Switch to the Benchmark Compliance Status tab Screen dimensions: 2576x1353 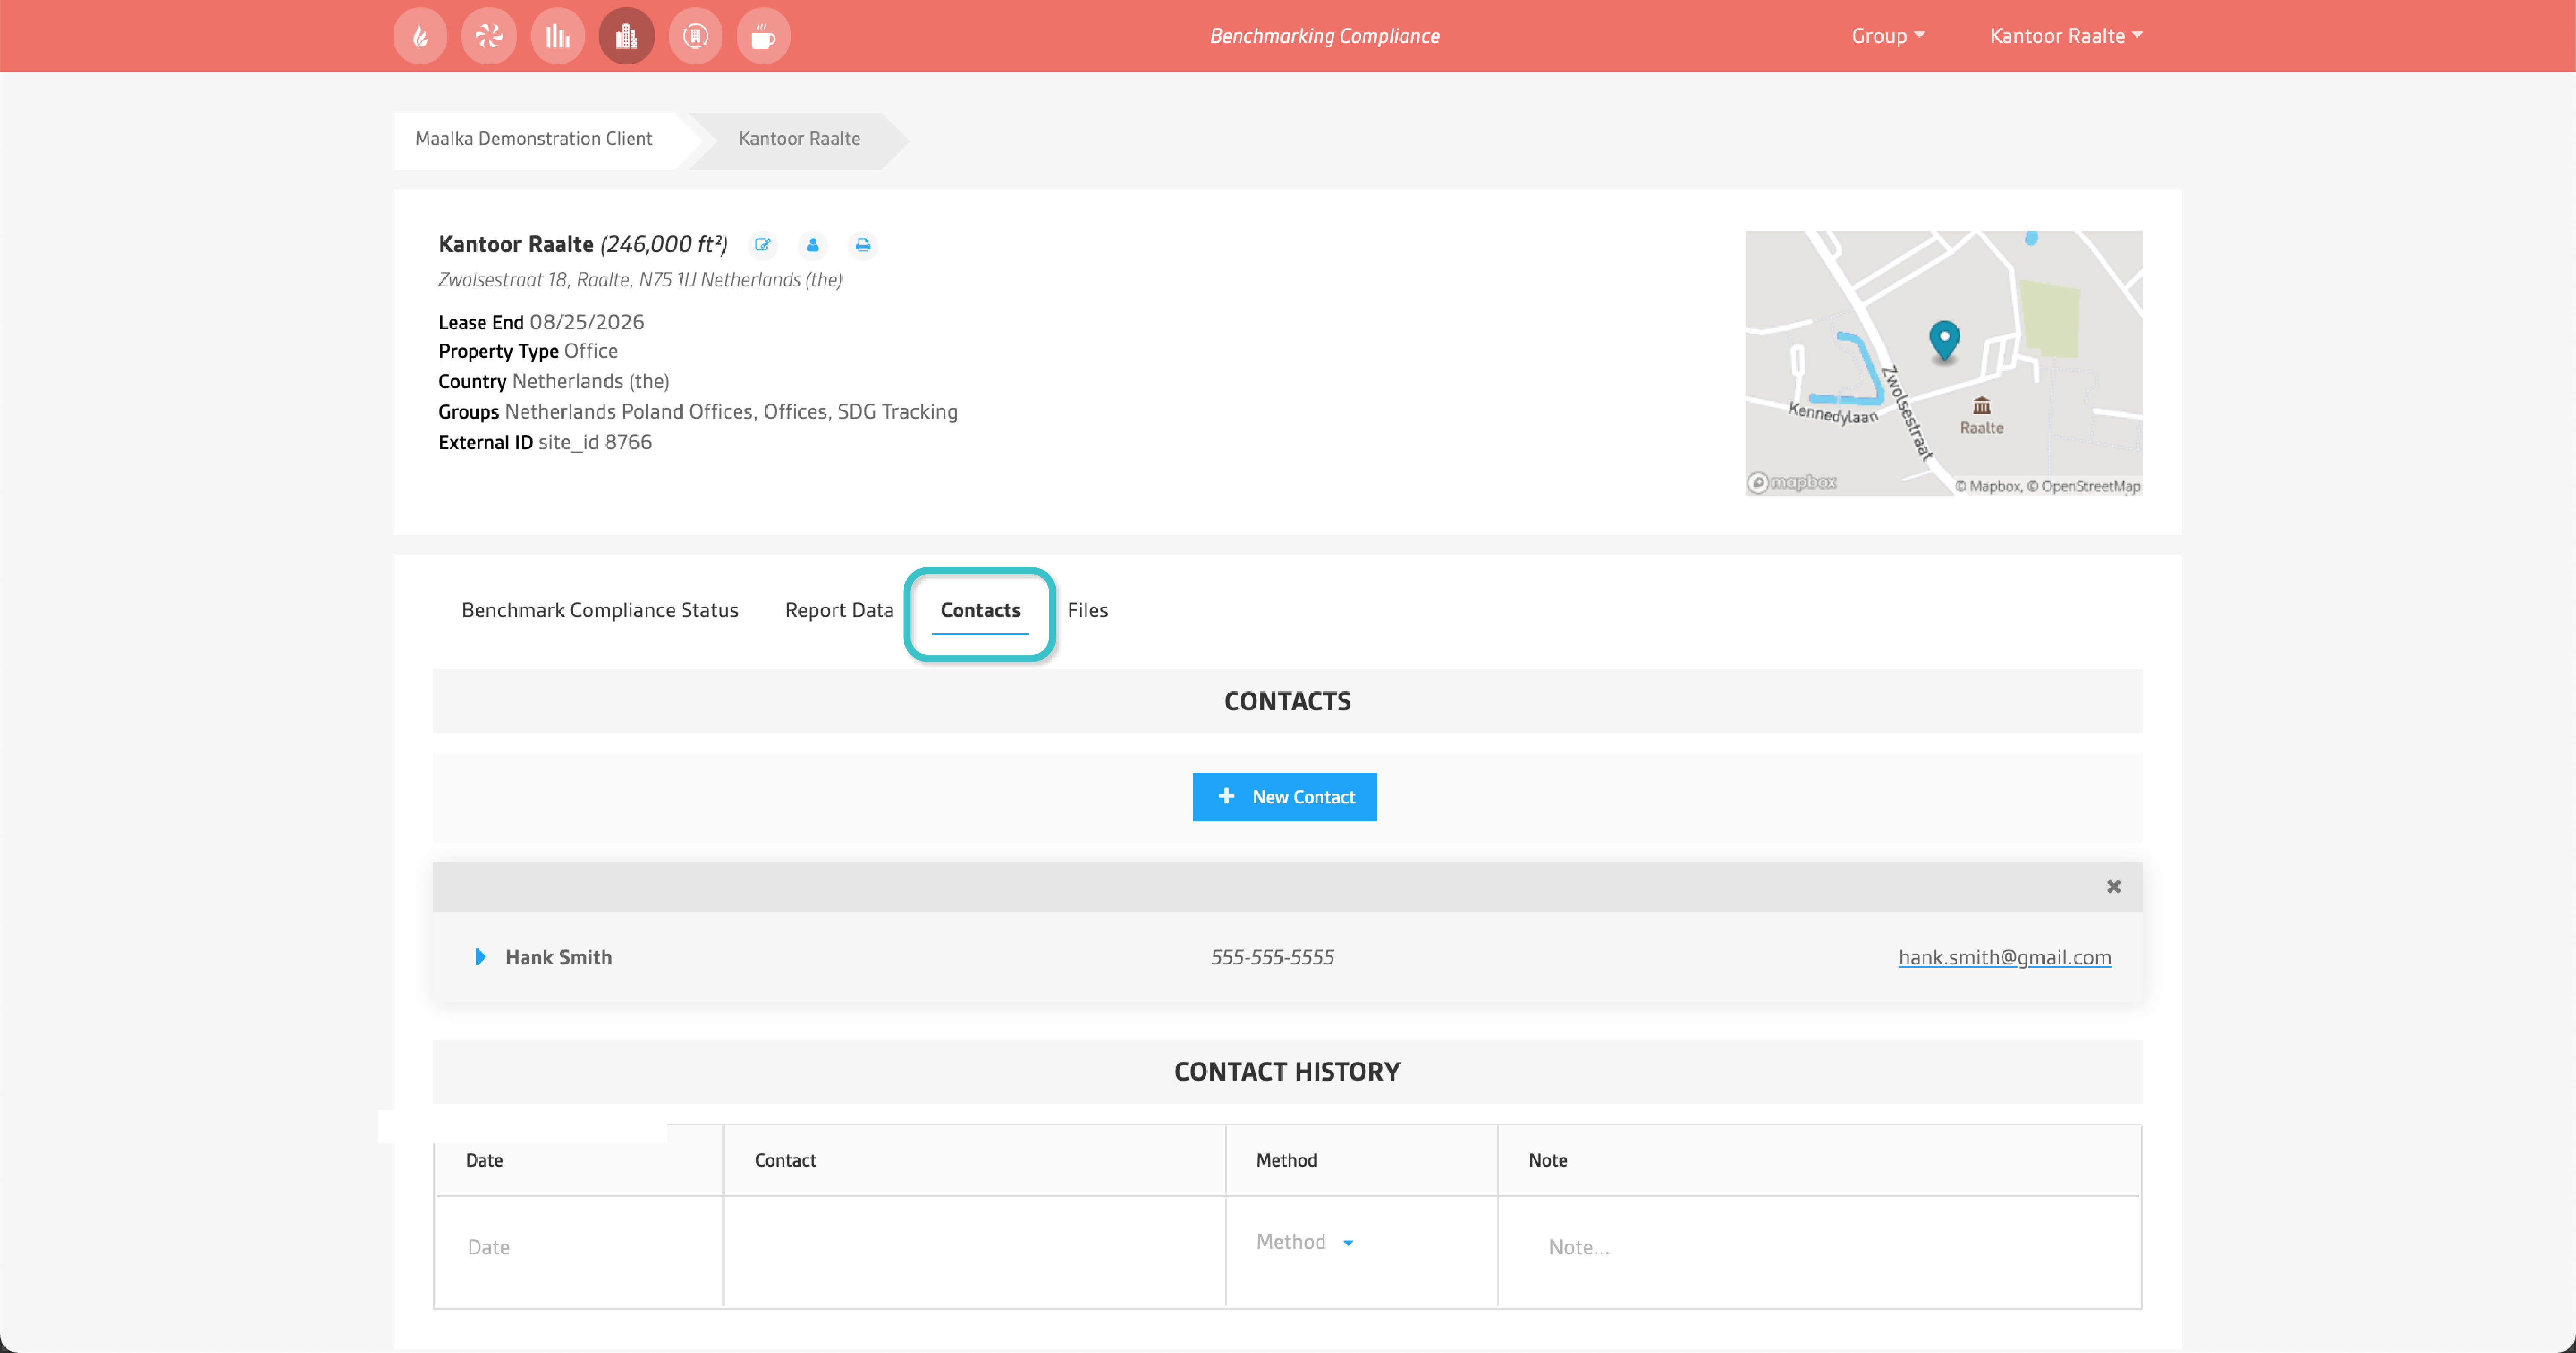pyautogui.click(x=600, y=610)
